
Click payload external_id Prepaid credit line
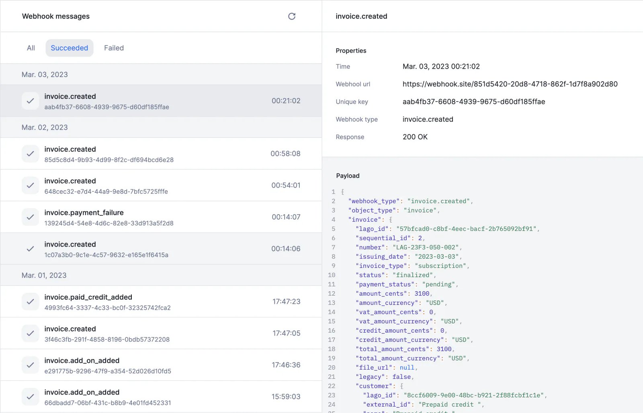(x=424, y=404)
